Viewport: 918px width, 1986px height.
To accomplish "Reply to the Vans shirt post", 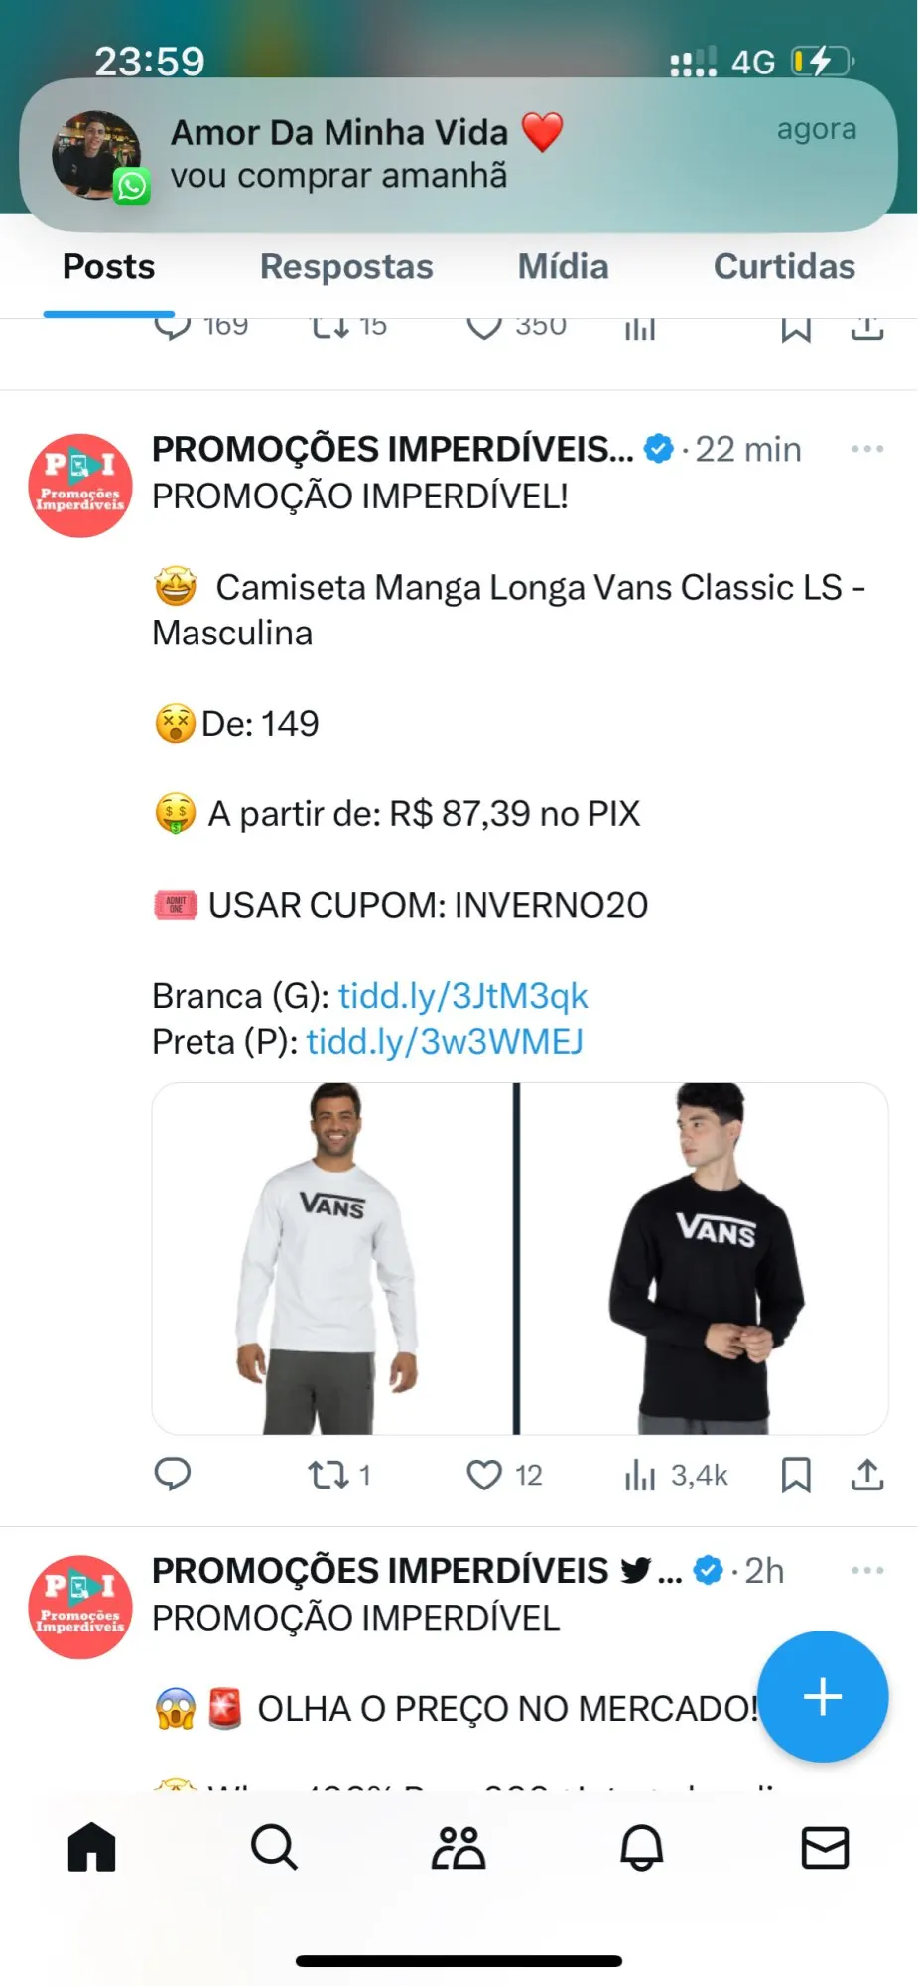I will click(x=173, y=1475).
